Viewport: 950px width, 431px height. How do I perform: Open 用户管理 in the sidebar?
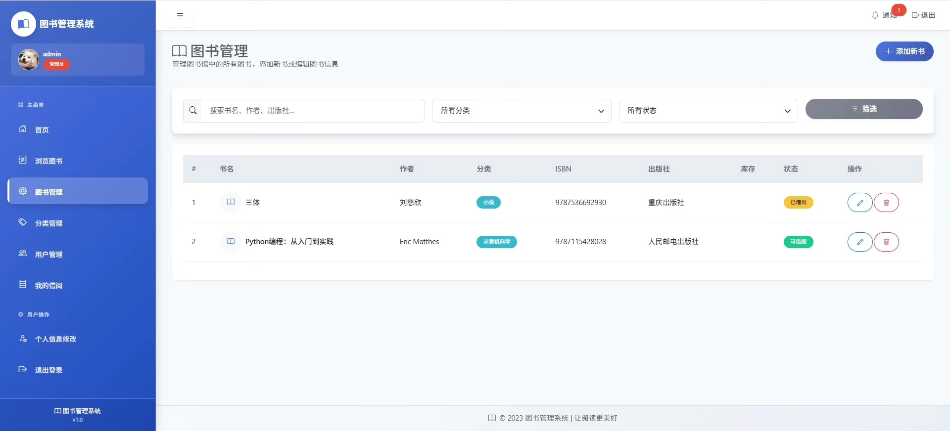(78, 254)
